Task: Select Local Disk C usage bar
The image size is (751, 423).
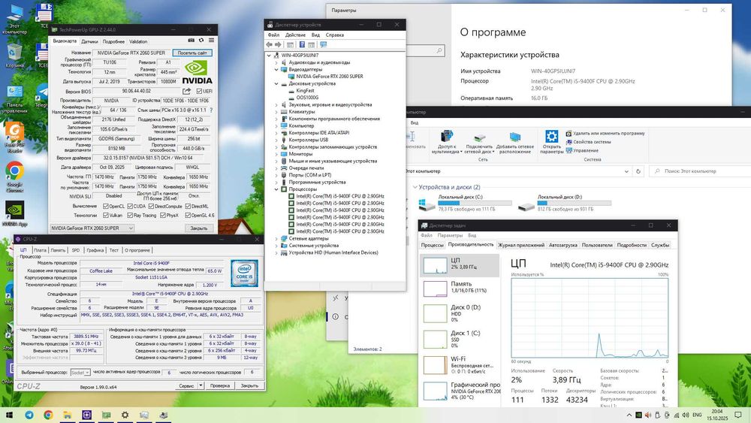Action: [475, 203]
